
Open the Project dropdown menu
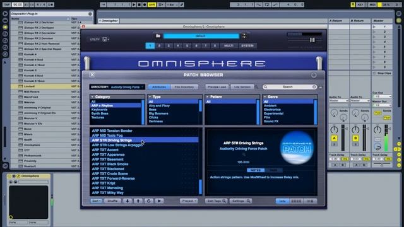189,201
